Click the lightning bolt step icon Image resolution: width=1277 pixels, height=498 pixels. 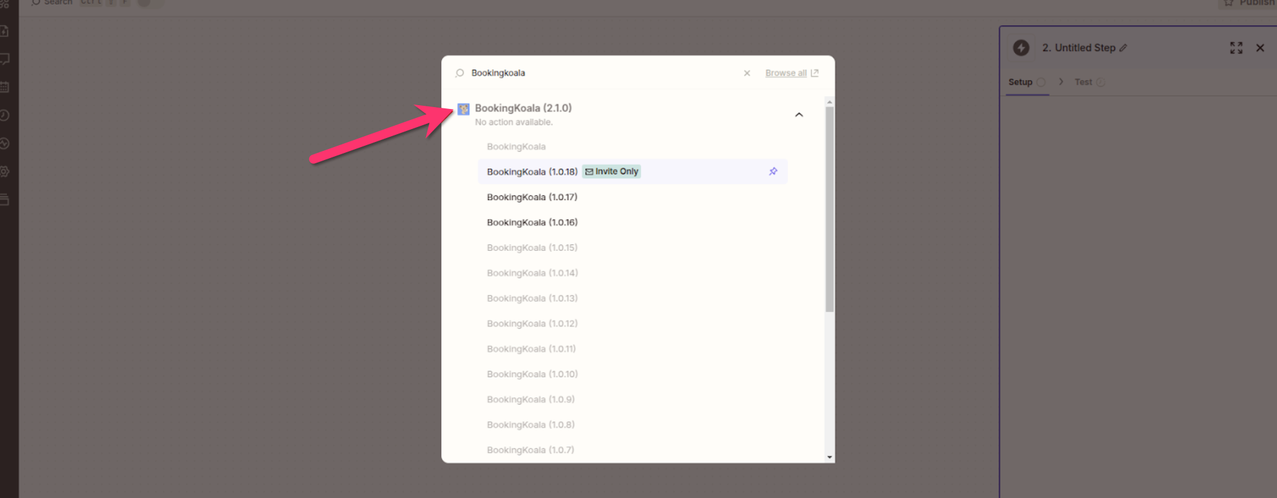(1021, 48)
